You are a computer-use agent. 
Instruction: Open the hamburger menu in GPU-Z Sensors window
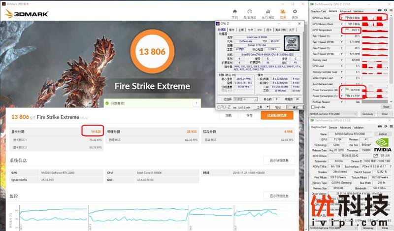(x=391, y=10)
